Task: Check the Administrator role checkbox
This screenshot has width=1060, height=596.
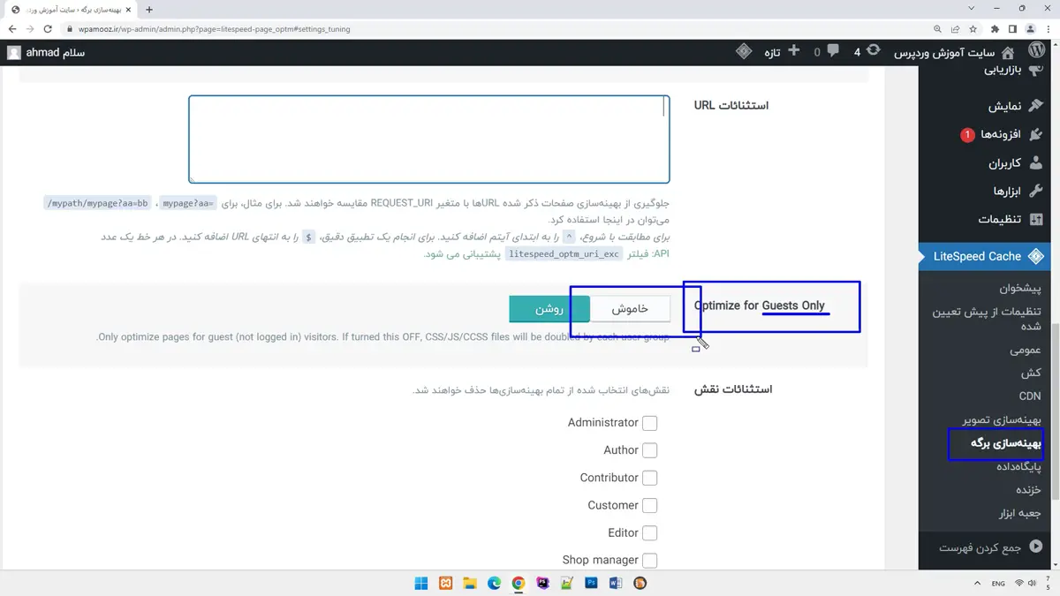Action: (x=649, y=423)
